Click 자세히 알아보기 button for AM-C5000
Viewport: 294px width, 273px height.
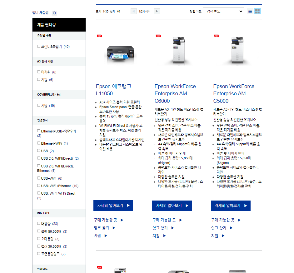(x=231, y=206)
